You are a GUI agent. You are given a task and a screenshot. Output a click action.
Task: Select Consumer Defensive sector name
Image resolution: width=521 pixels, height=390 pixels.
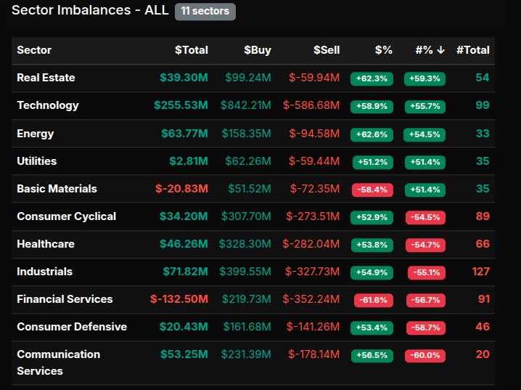pos(72,327)
